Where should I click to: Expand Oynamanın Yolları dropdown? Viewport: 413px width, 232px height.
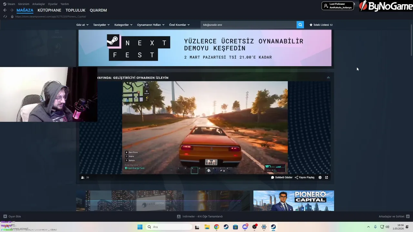tap(151, 25)
